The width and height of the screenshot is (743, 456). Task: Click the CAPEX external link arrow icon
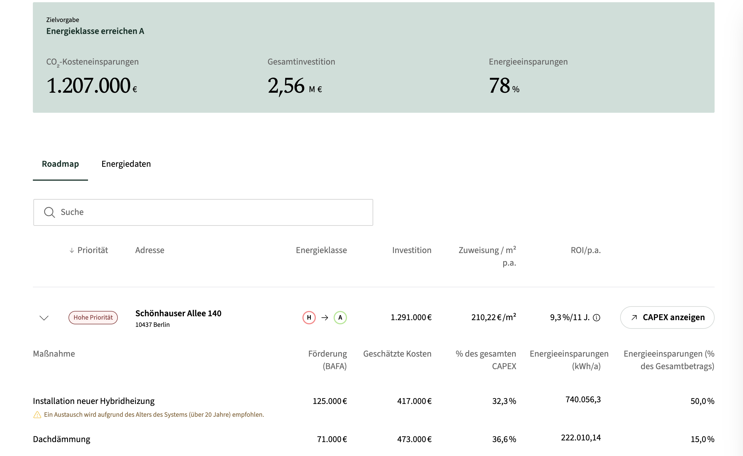pos(634,318)
